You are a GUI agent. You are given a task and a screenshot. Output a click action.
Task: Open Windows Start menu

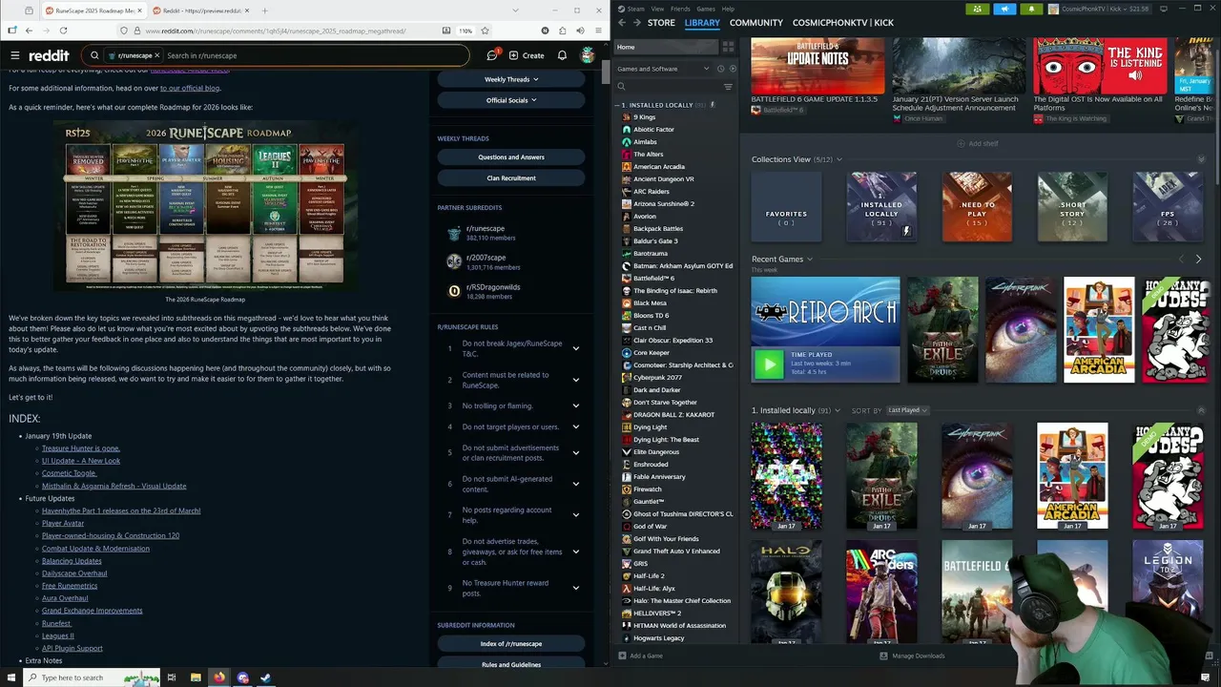tap(10, 677)
